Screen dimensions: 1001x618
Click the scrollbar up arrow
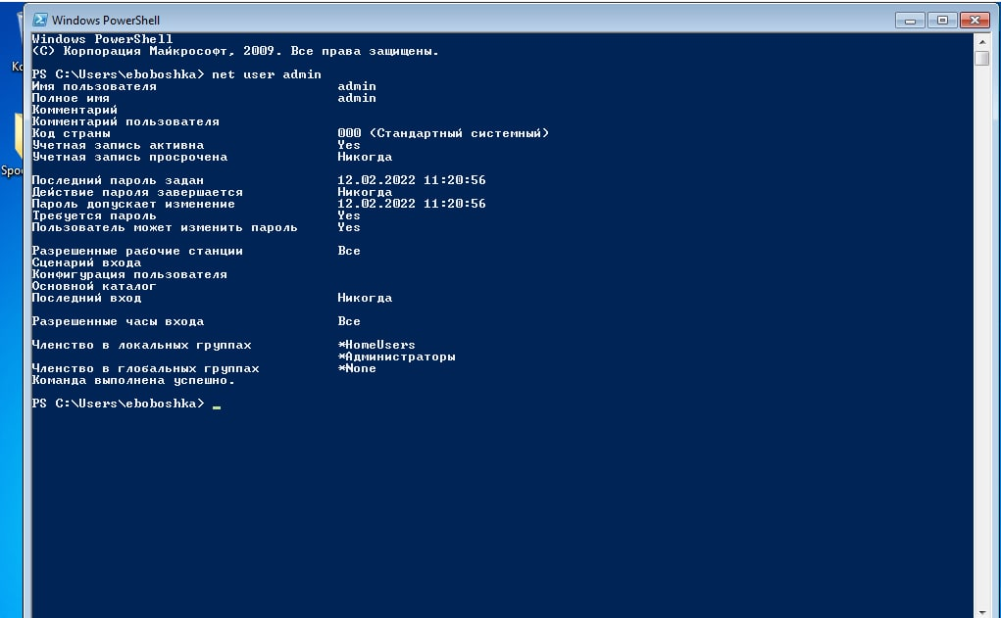tap(981, 41)
